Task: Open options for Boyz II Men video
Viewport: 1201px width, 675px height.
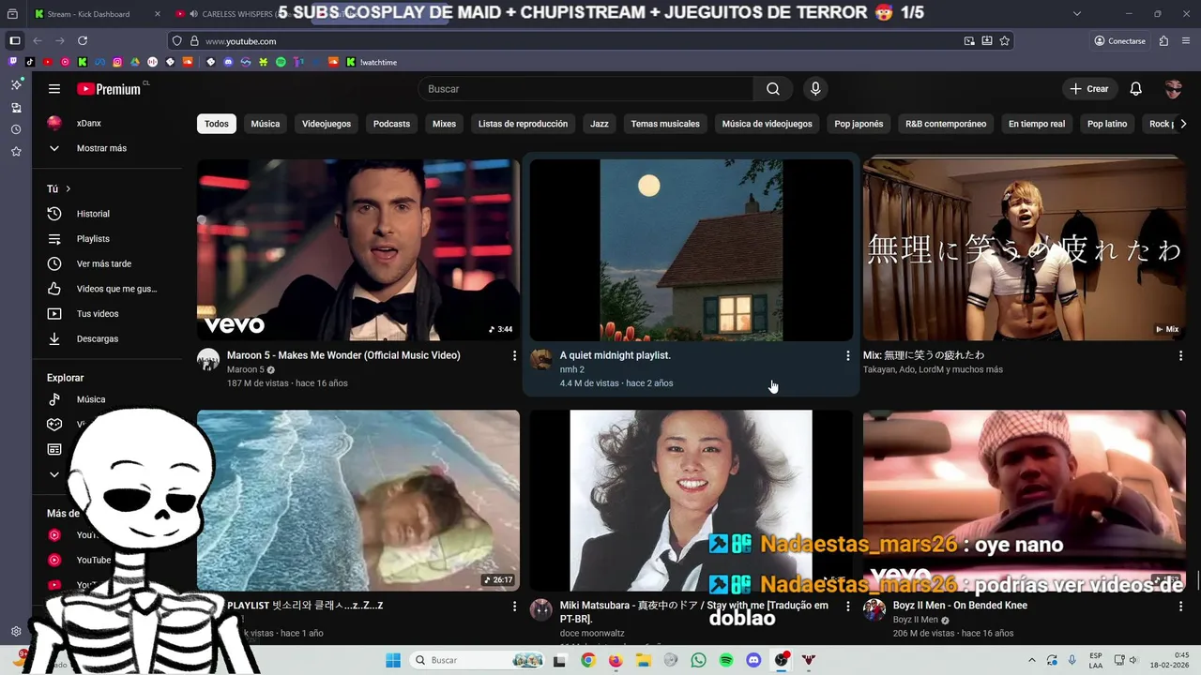Action: point(1180,607)
